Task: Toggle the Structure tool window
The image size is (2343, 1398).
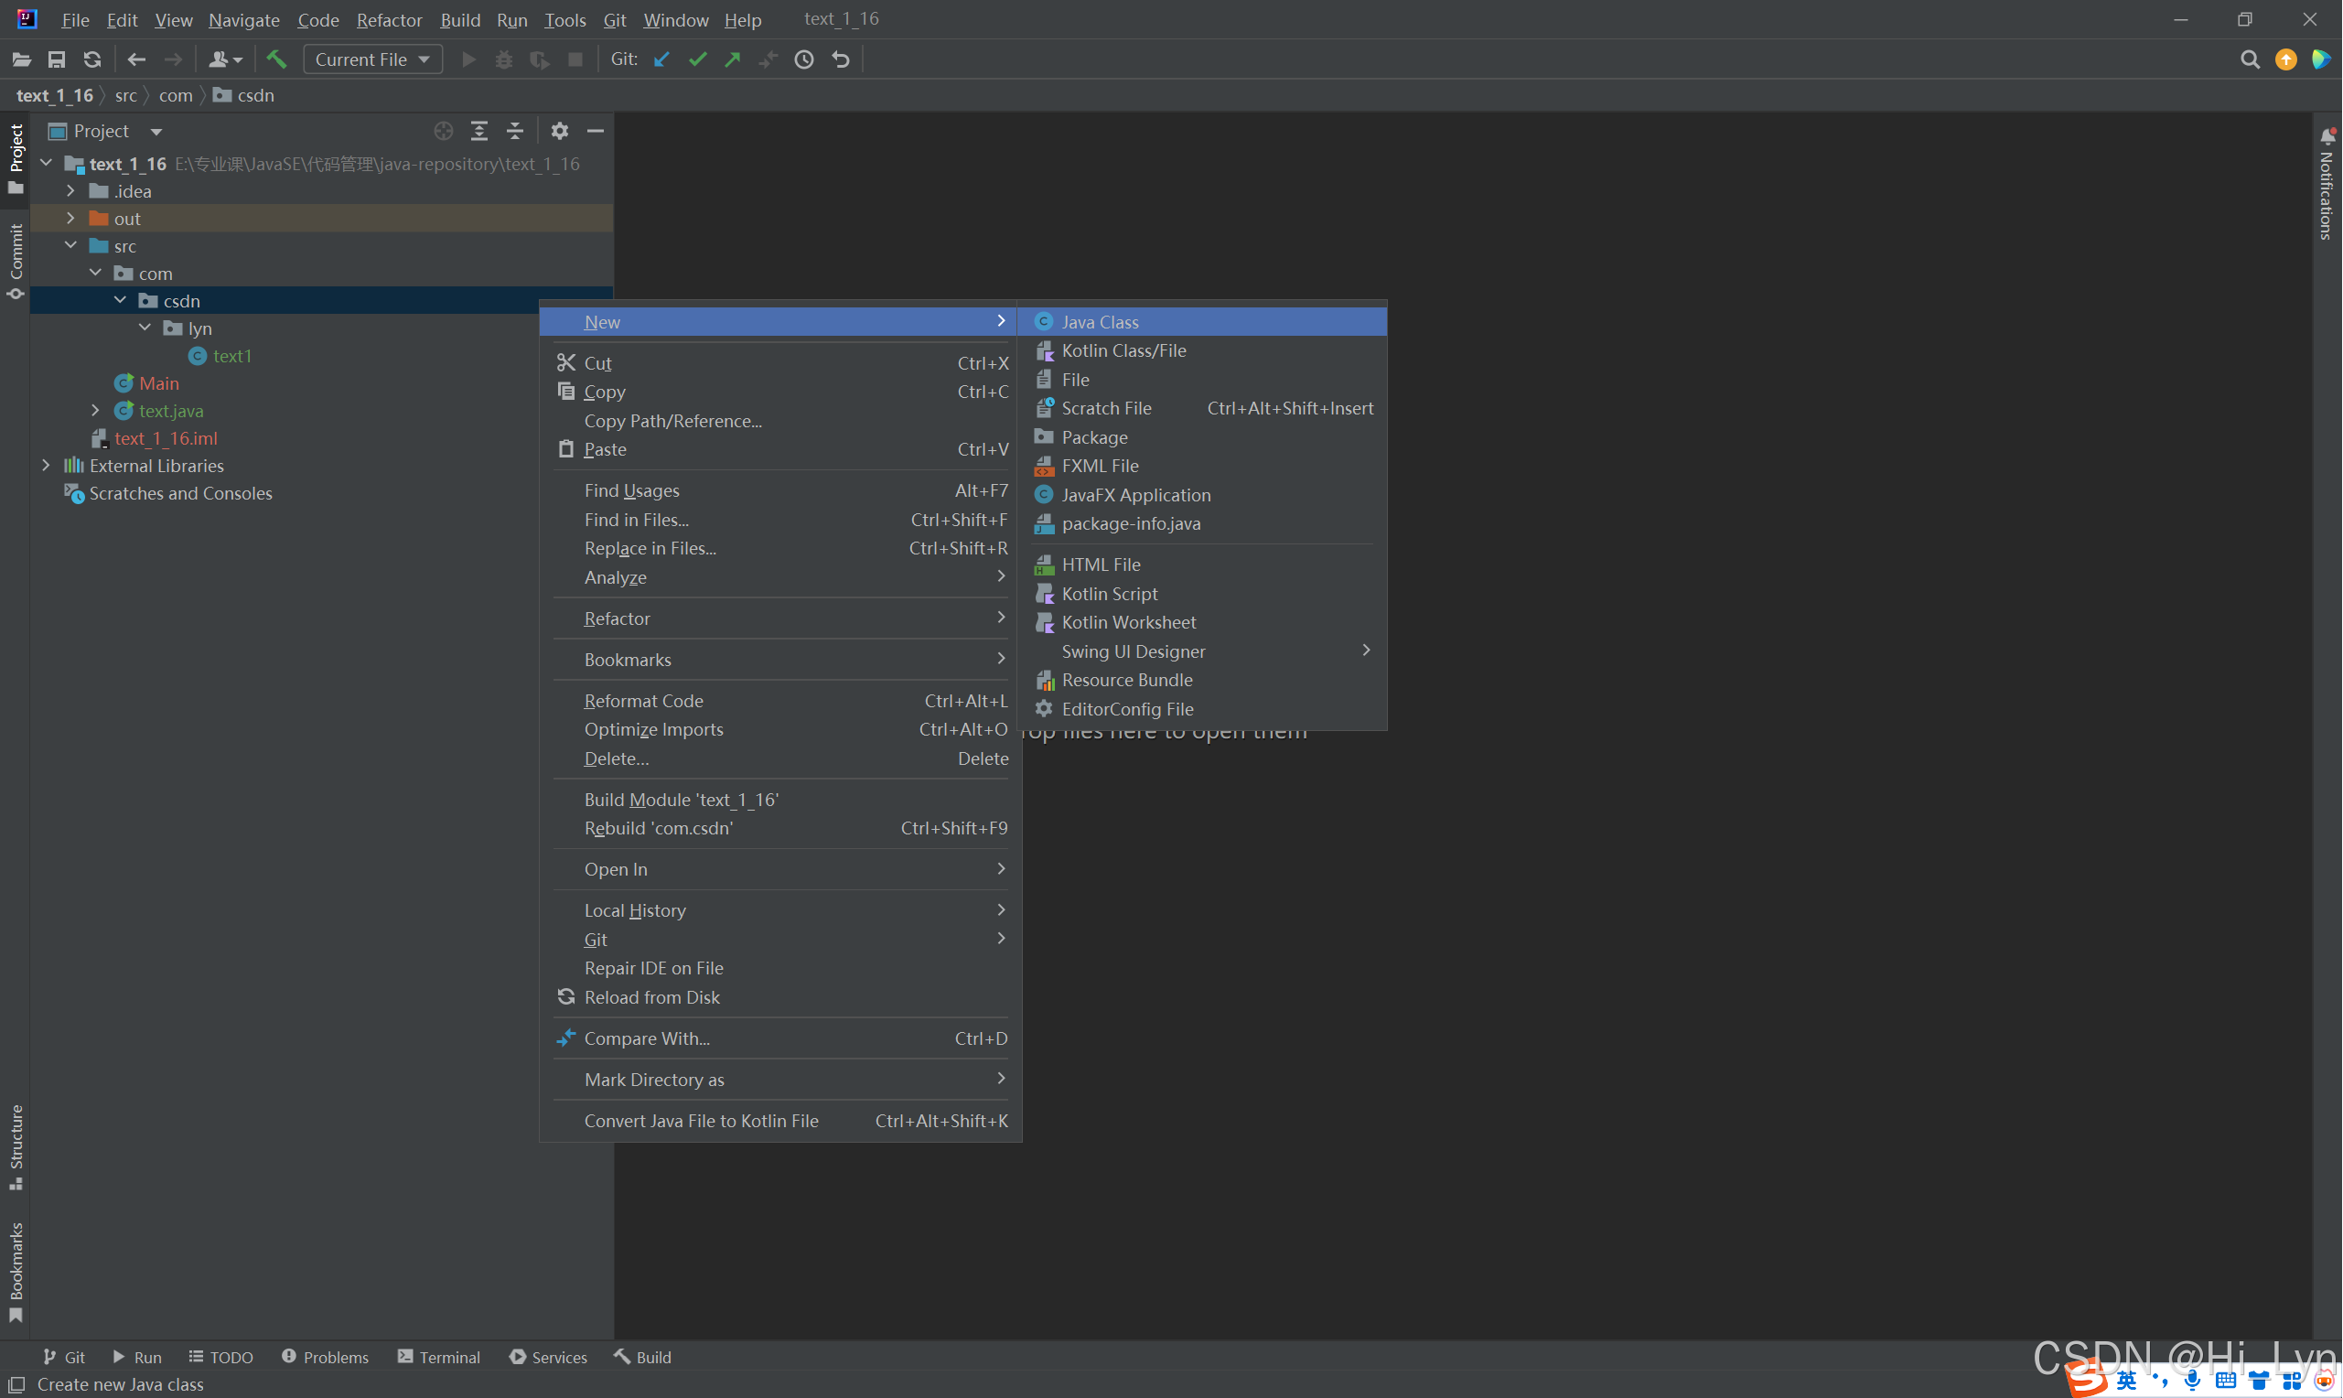Action: (x=15, y=1145)
